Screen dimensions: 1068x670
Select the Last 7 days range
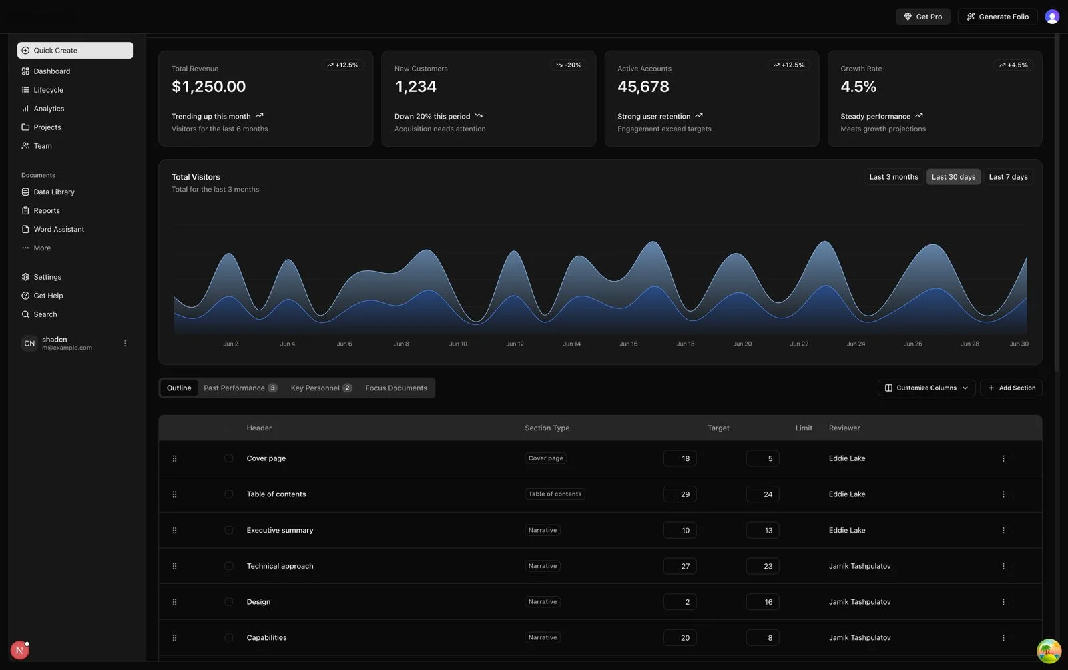[1007, 177]
